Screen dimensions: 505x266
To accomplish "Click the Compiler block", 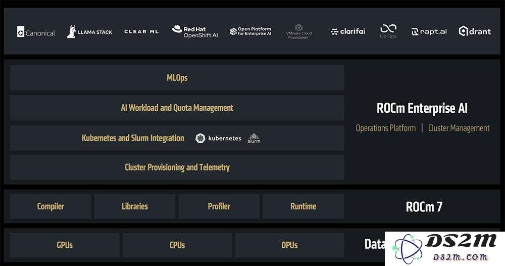I will (50, 206).
